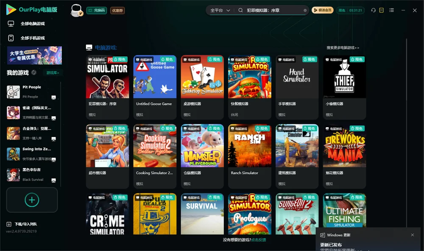Open the 犯罪模拟器: 序章 game card
Image resolution: width=424 pixels, height=251 pixels.
click(x=107, y=87)
